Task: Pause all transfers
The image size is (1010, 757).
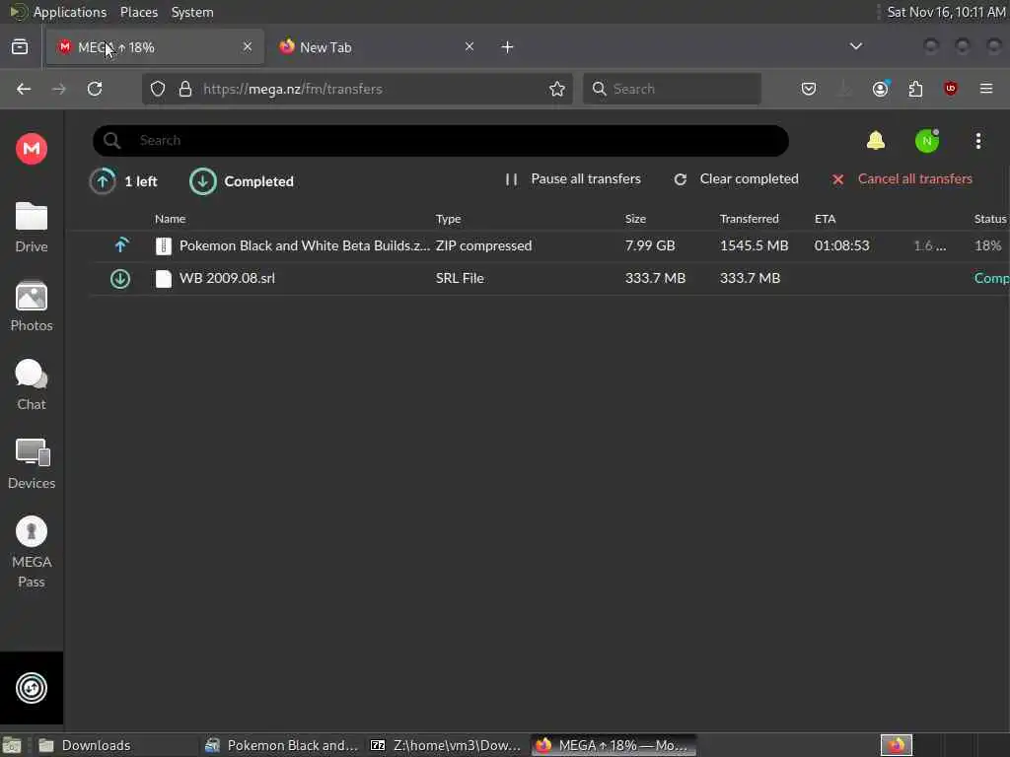Action: 573,179
